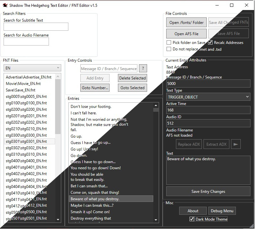Click Entries list scroll down arrow
The width and height of the screenshot is (255, 229).
(156, 220)
